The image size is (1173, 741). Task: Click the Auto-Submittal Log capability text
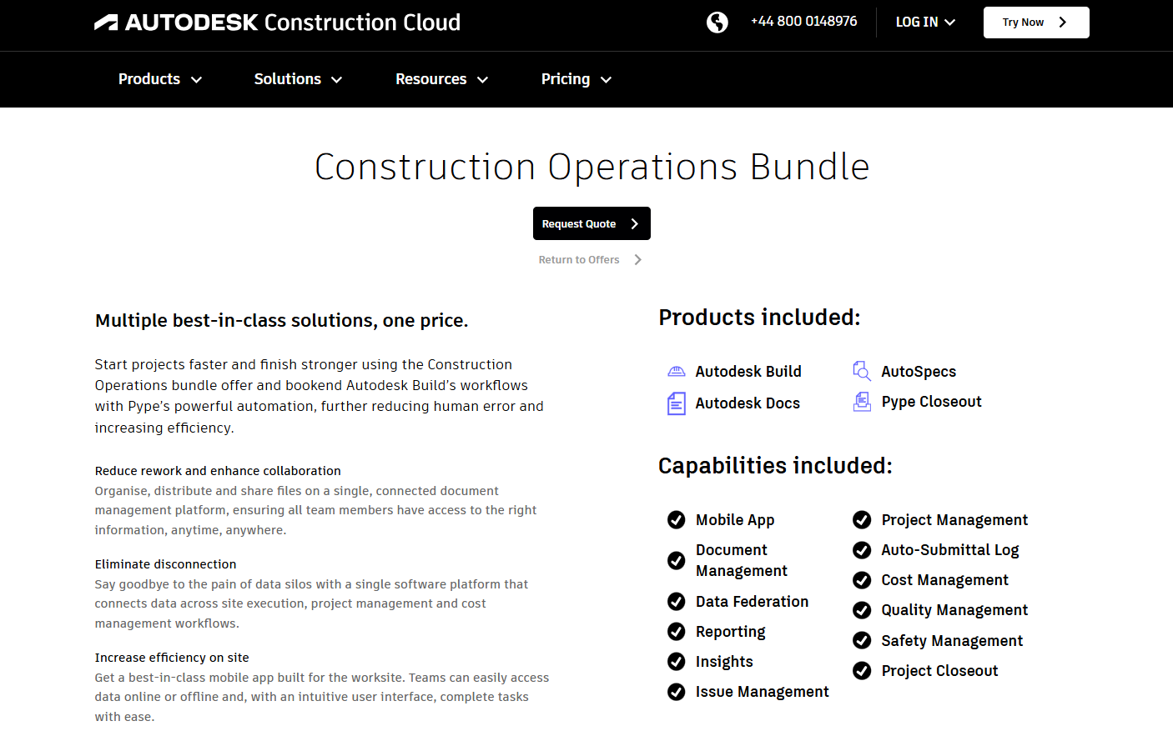950,550
